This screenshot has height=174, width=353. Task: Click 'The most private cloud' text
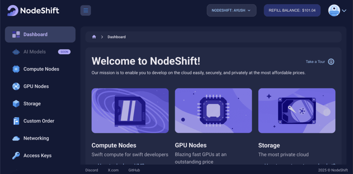(x=283, y=154)
